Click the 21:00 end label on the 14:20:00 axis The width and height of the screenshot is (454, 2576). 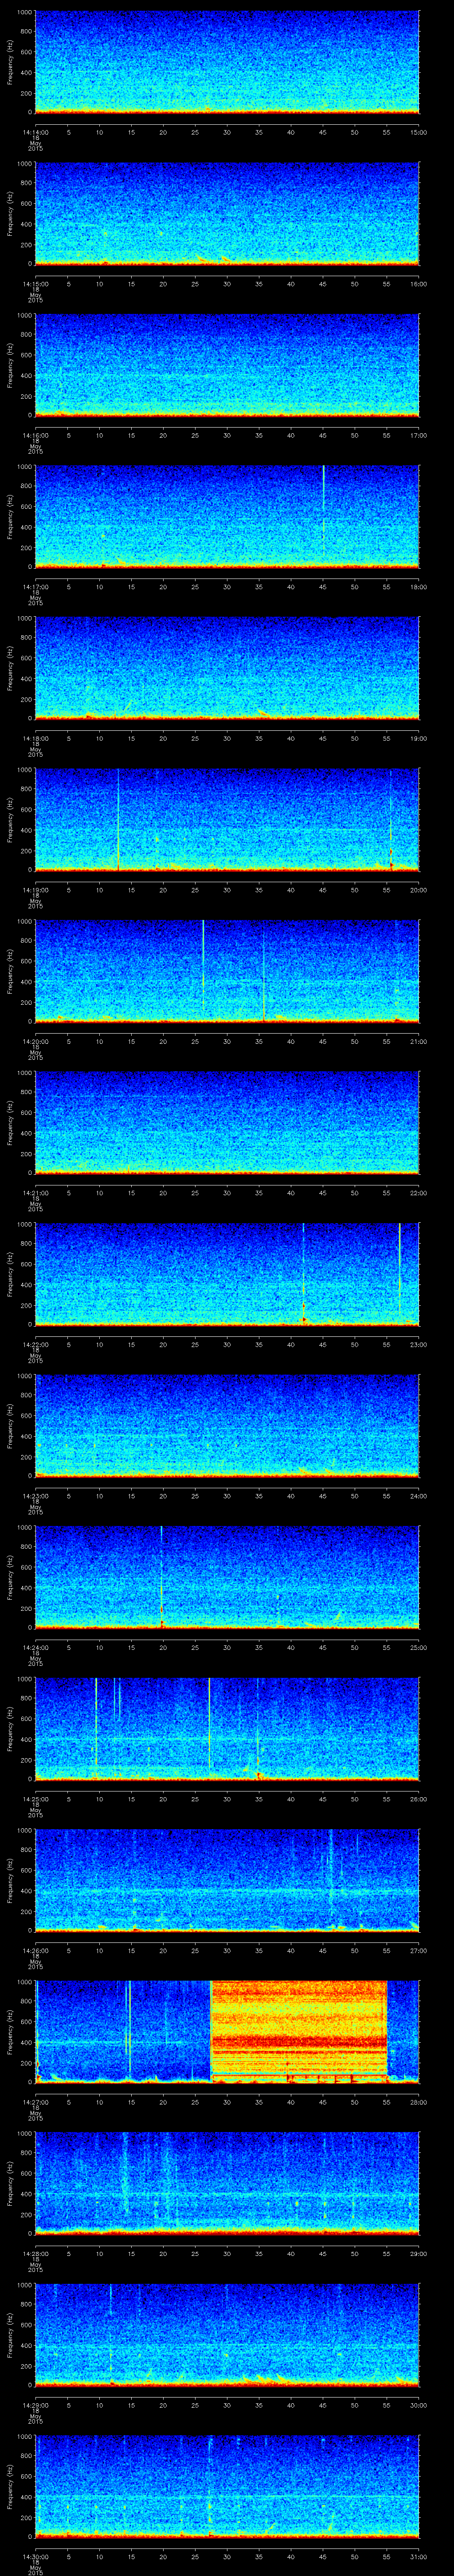point(418,1041)
